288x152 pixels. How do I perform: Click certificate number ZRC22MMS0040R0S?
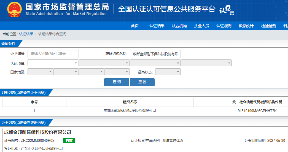[38, 141]
